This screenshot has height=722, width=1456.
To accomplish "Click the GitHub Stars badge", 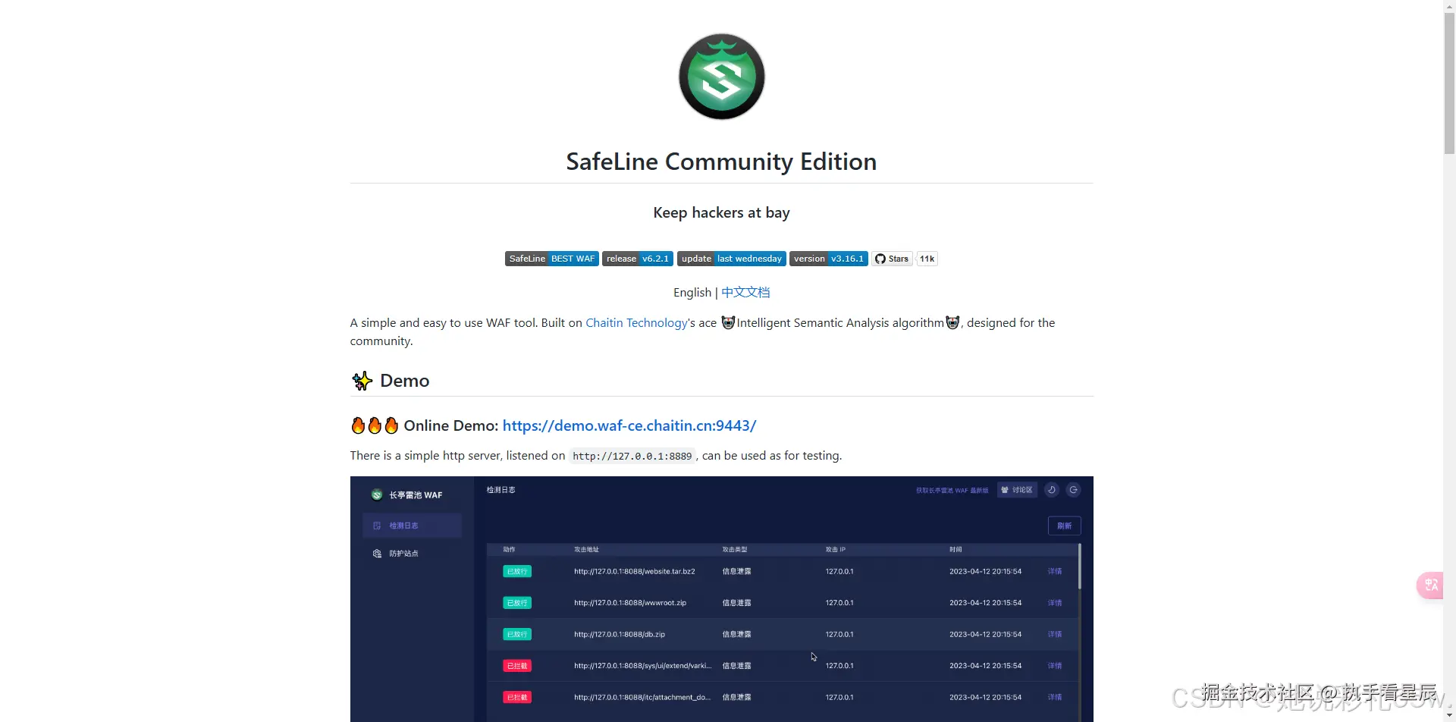I will pos(892,259).
